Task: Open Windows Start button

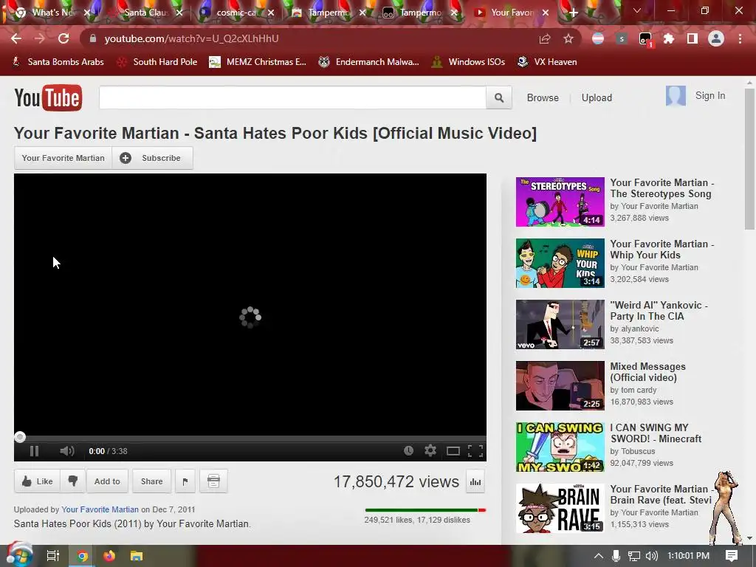Action: click(18, 555)
